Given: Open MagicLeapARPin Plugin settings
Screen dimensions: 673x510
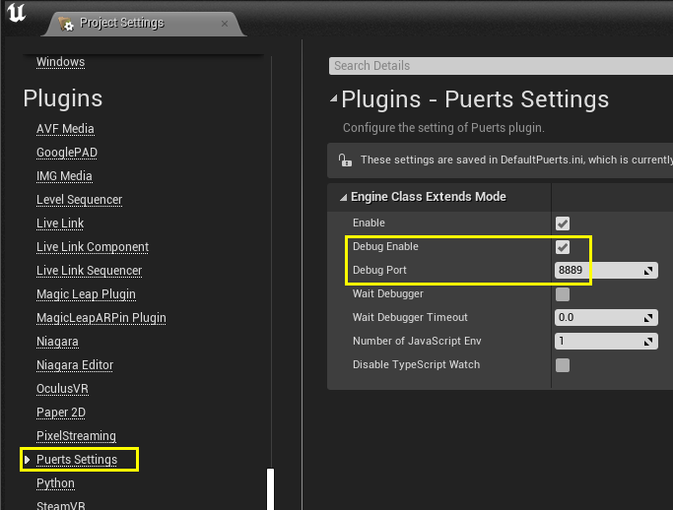Looking at the screenshot, I should pyautogui.click(x=101, y=317).
